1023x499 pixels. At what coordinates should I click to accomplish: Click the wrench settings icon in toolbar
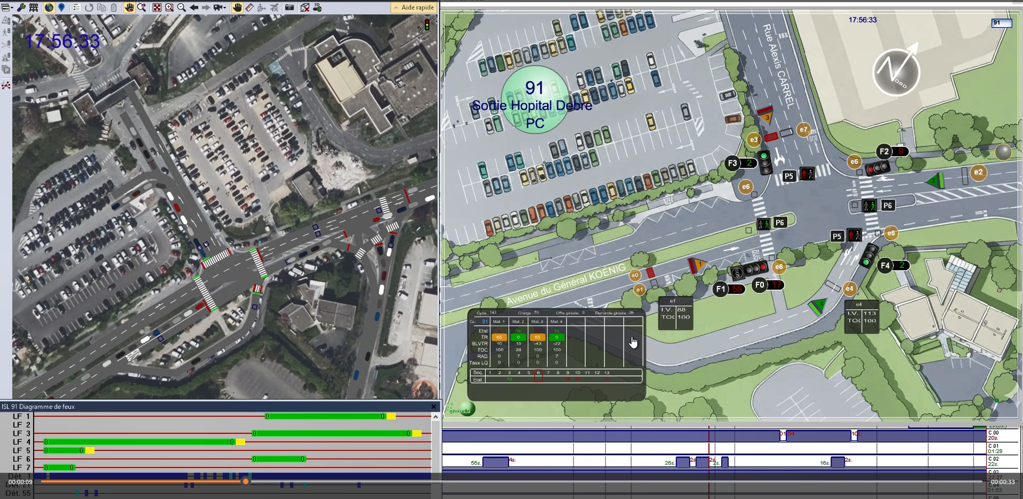click(21, 7)
